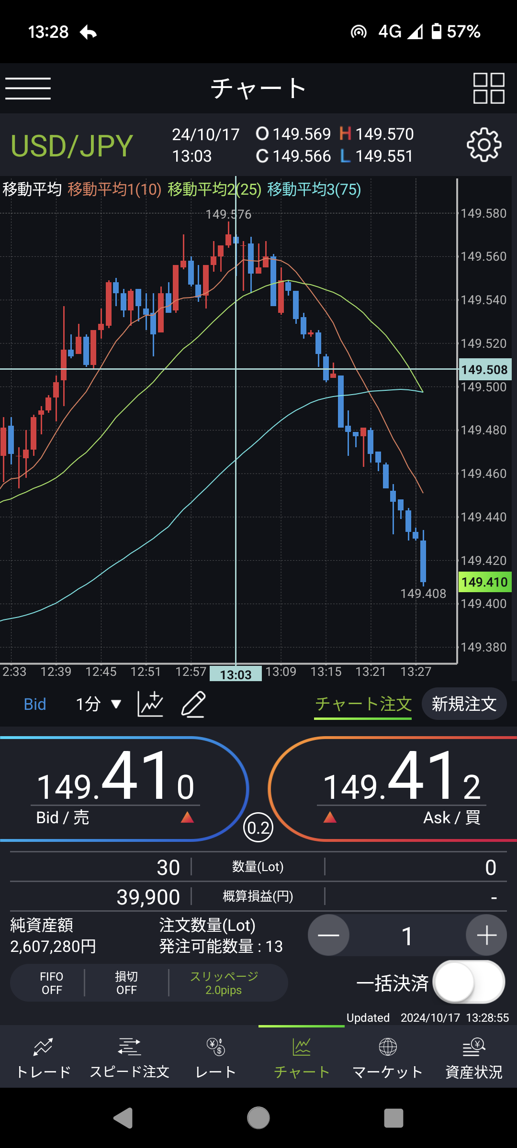Tap the high price label 149.576 on chart
Screen dimensions: 517x1148
point(228,214)
